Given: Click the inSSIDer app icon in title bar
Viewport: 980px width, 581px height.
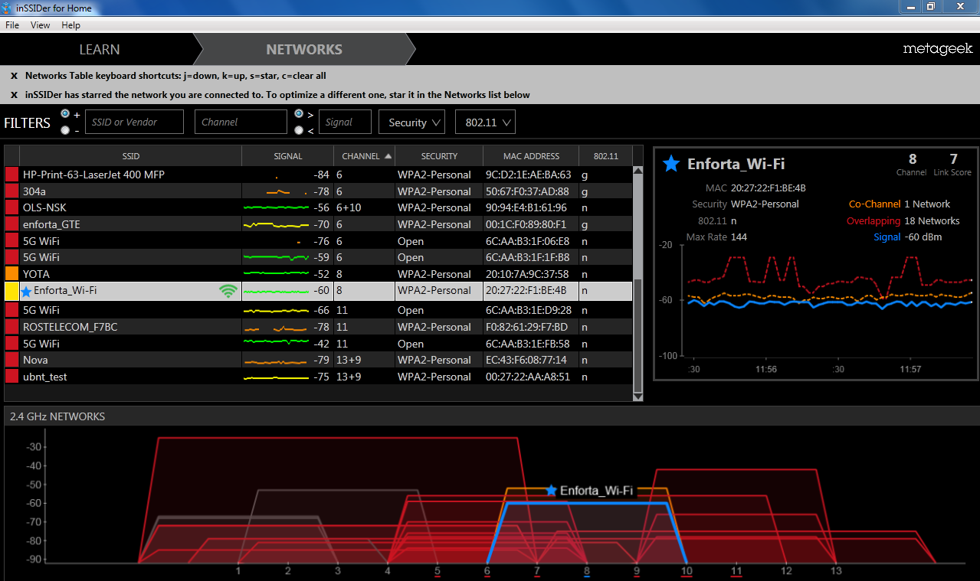Looking at the screenshot, I should click(x=7, y=8).
